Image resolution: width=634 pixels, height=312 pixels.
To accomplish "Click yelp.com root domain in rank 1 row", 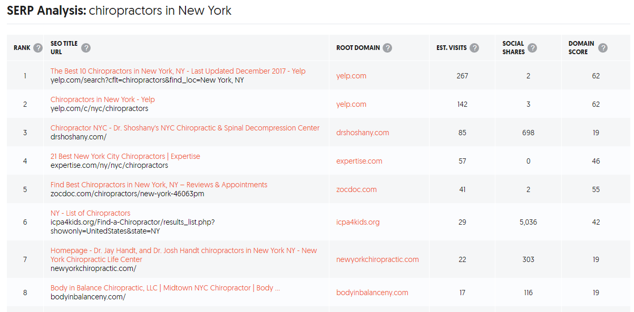I will tap(351, 76).
